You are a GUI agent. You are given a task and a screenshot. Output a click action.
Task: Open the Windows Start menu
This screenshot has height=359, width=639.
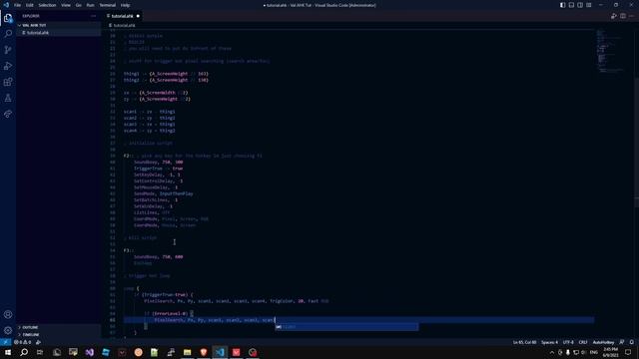[8, 352]
